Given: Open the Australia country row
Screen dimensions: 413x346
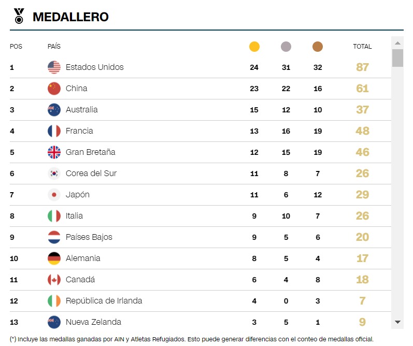Looking at the screenshot, I should [200, 110].
